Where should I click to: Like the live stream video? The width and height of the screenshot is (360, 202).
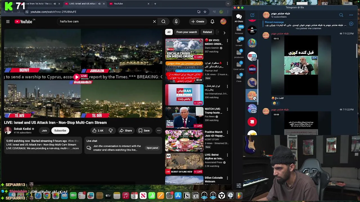98,130
